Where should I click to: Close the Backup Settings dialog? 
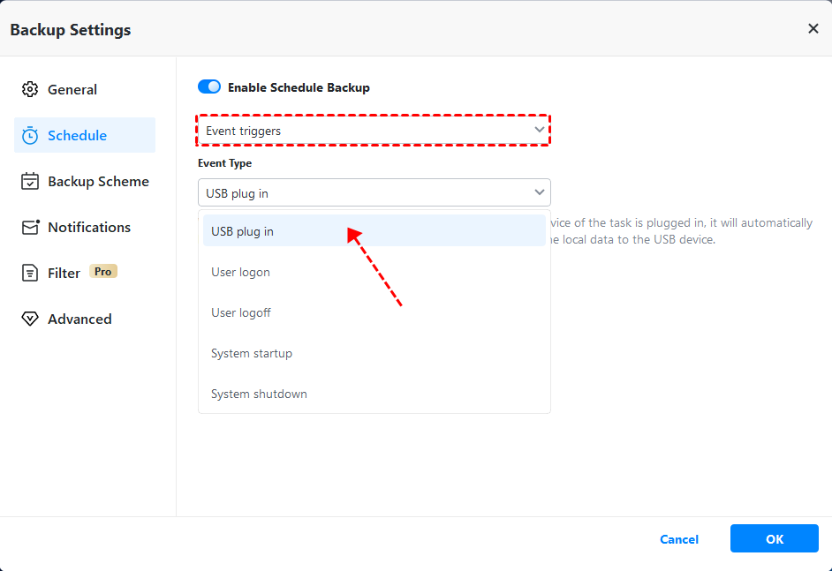pos(813,29)
